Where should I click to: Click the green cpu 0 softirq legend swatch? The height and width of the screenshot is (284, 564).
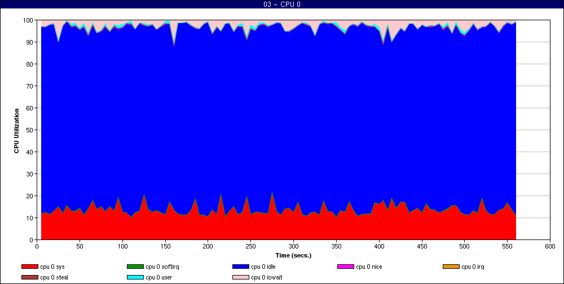click(135, 267)
